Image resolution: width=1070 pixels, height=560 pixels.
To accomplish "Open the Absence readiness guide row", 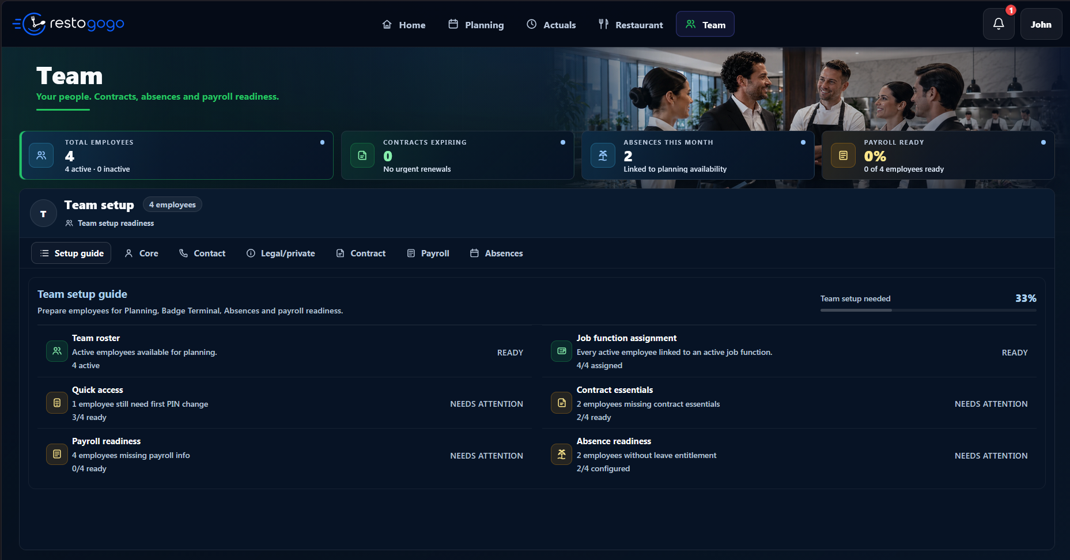I will [x=789, y=455].
